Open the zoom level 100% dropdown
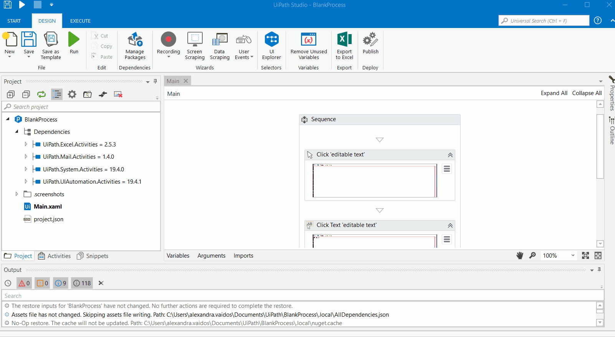Image resolution: width=615 pixels, height=337 pixels. 573,256
